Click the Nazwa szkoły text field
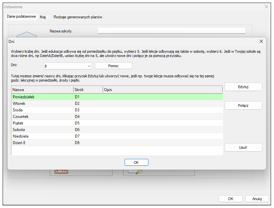Viewport: 274px width, 208px height. (172, 31)
